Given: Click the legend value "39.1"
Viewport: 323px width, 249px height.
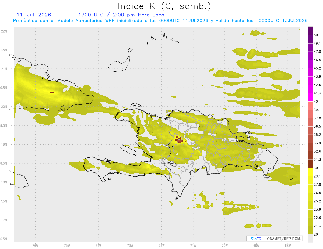Looking at the screenshot, I should (317, 110).
